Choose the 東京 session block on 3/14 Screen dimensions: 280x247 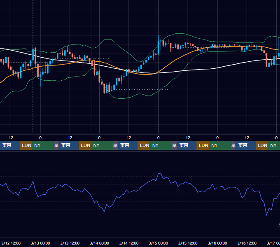(x=128, y=145)
